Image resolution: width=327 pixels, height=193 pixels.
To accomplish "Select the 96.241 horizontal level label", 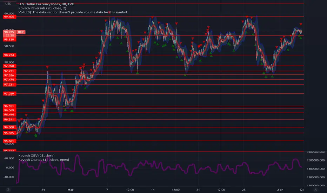I will [x=9, y=120].
